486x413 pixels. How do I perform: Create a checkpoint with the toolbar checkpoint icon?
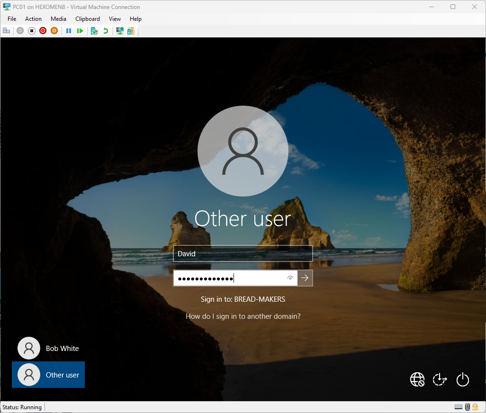coord(94,31)
